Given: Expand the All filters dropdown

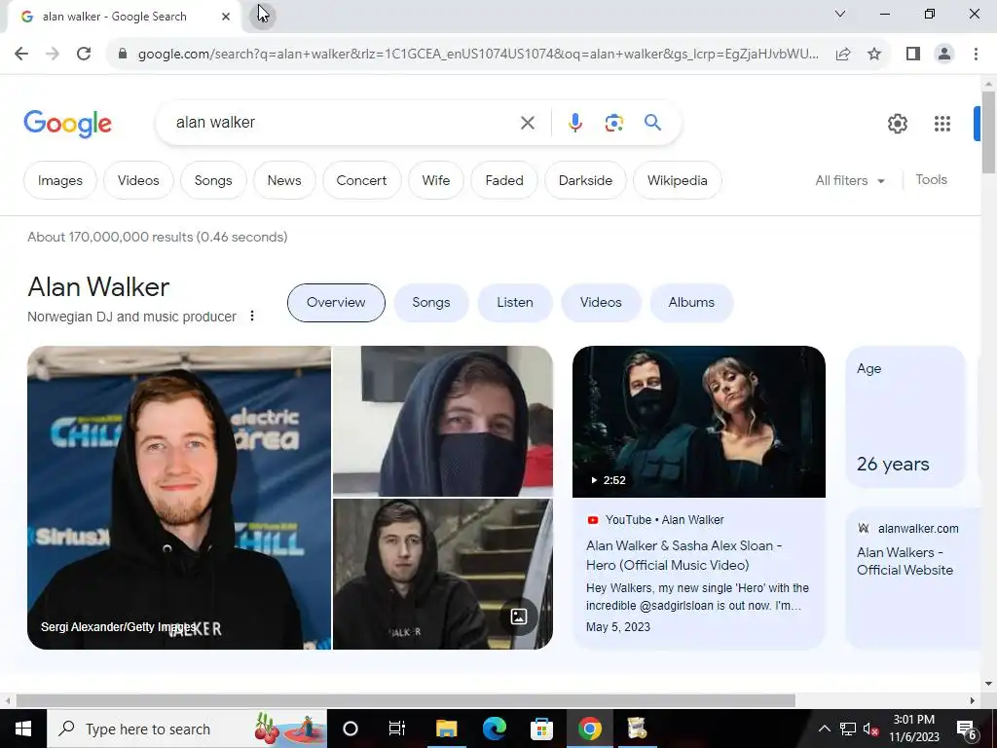Looking at the screenshot, I should pos(850,180).
